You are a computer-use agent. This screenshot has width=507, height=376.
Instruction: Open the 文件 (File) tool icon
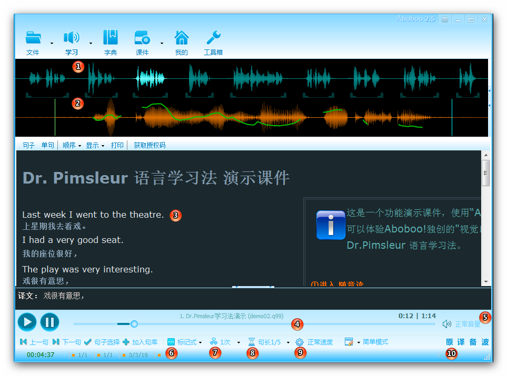[33, 37]
